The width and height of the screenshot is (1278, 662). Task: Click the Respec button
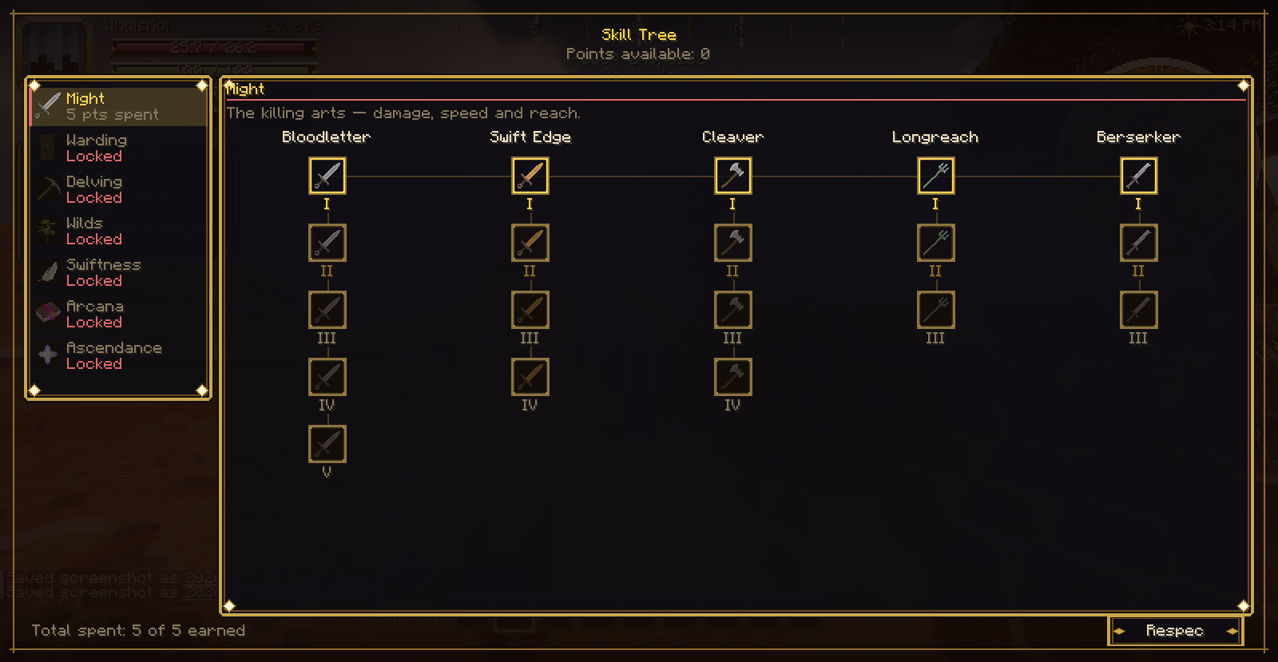point(1175,631)
